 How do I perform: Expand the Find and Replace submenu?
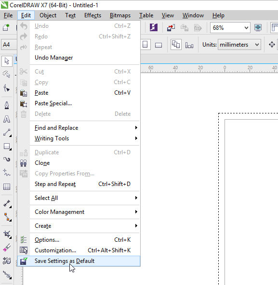coord(85,128)
